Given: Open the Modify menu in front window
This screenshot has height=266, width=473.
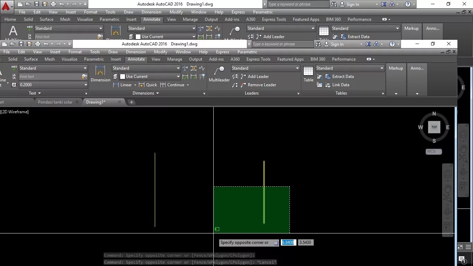Looking at the screenshot, I should tap(160, 52).
